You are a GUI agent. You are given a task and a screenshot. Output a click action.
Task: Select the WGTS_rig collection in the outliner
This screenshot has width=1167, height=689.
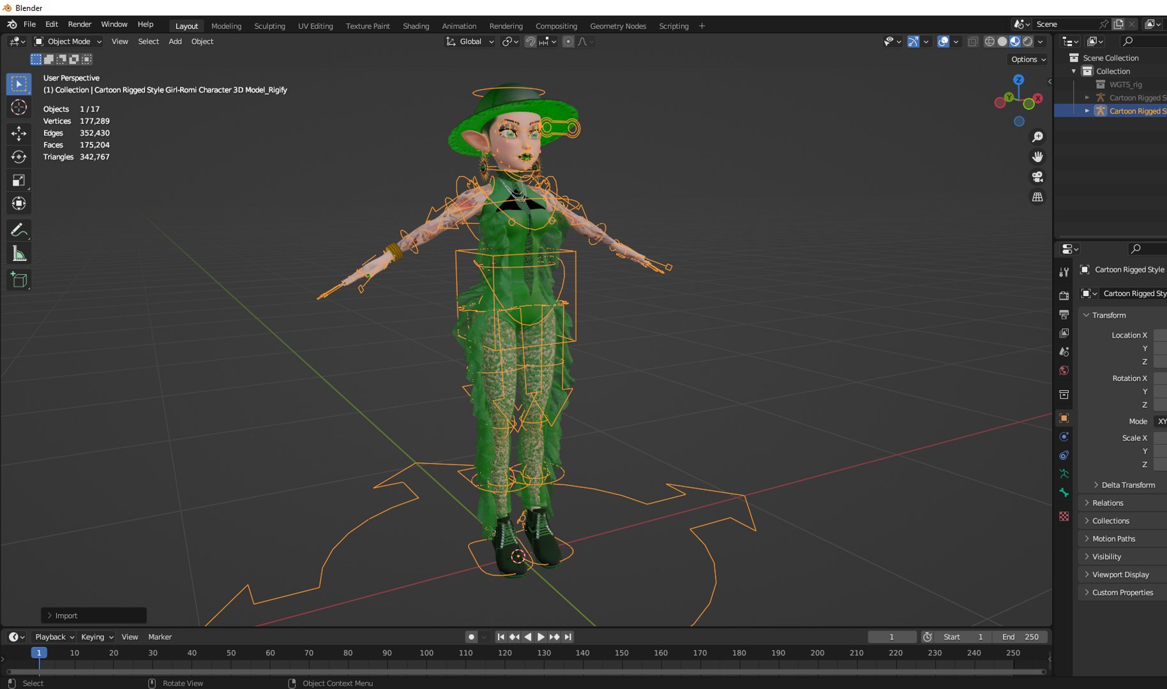[x=1126, y=84]
